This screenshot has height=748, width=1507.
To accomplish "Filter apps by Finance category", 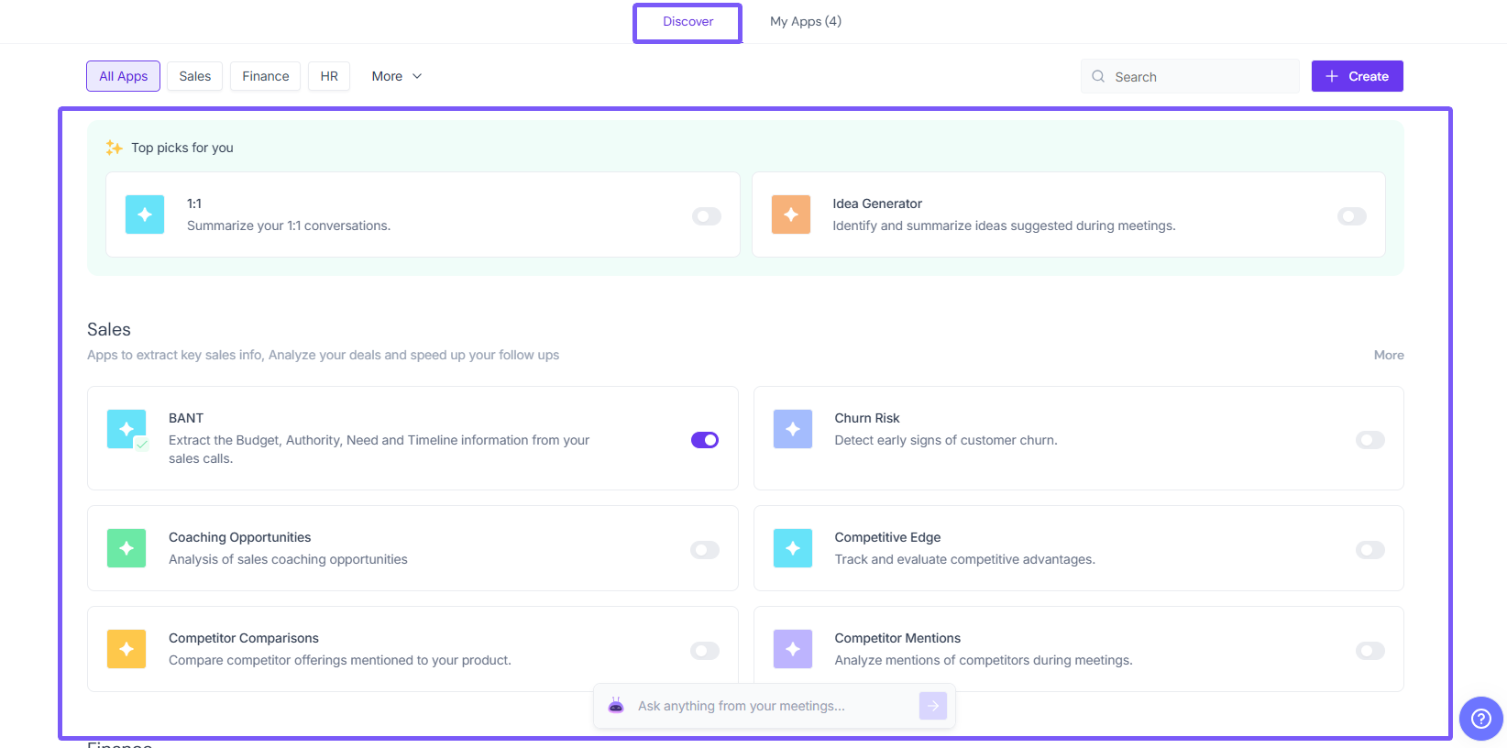I will coord(266,76).
